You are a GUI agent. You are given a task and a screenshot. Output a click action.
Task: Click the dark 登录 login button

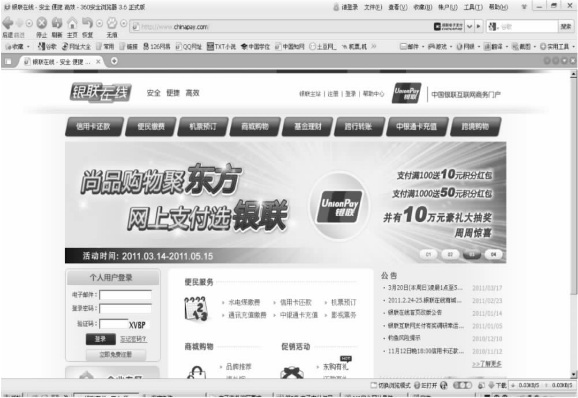coord(100,339)
